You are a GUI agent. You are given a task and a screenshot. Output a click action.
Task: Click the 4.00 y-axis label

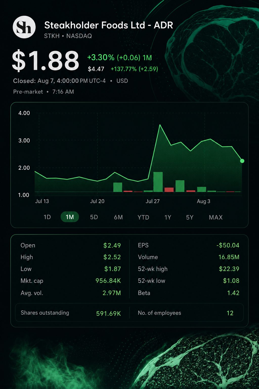point(24,113)
